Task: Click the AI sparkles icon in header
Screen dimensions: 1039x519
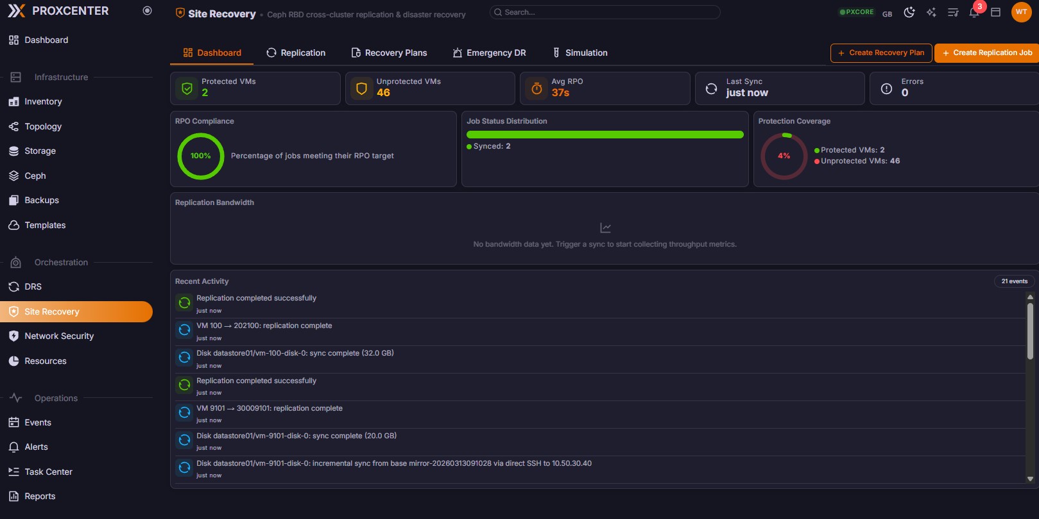Action: click(931, 13)
